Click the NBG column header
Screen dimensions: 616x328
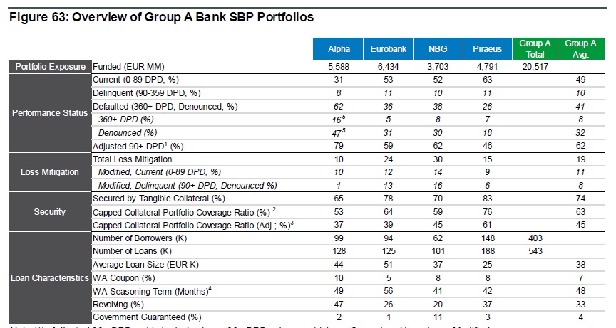point(438,49)
